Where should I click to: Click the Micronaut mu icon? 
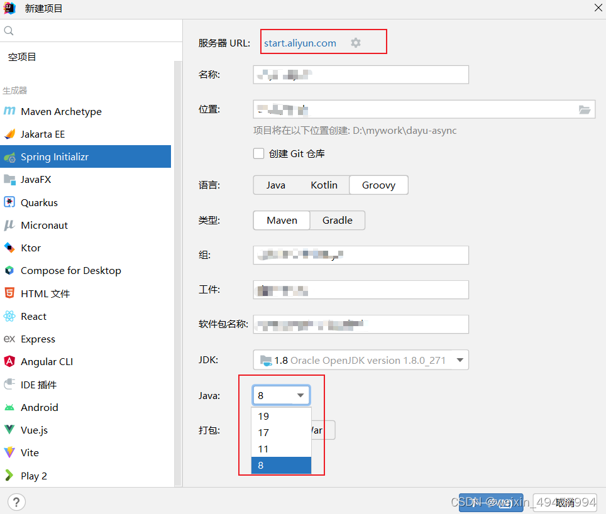[x=9, y=225]
